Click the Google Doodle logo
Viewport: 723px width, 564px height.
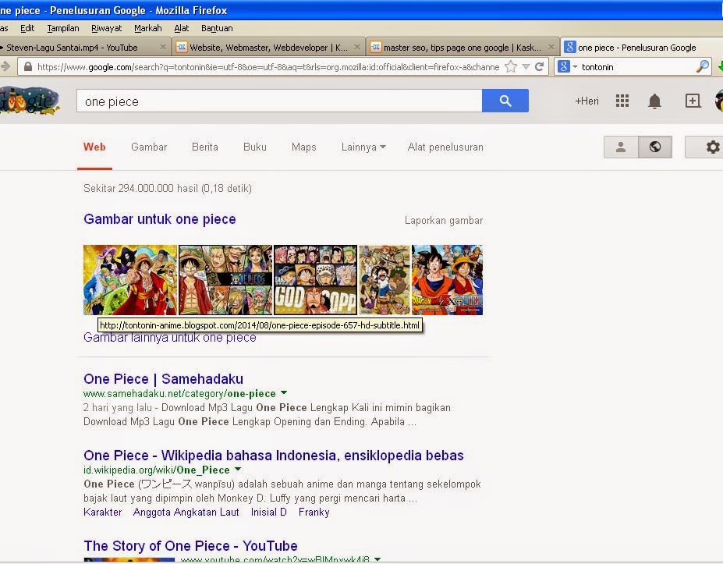(x=30, y=101)
